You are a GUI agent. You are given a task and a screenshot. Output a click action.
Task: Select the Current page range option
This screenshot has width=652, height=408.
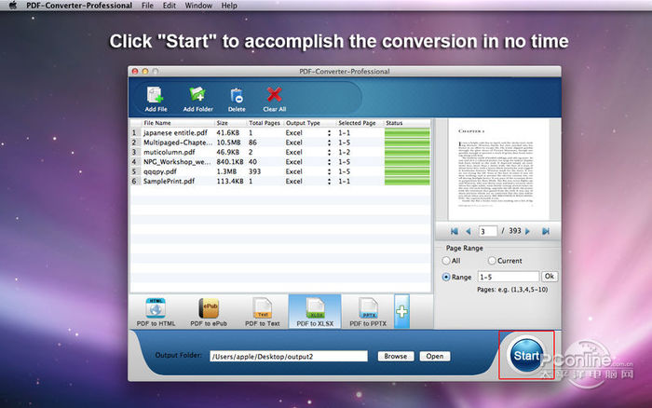point(492,261)
